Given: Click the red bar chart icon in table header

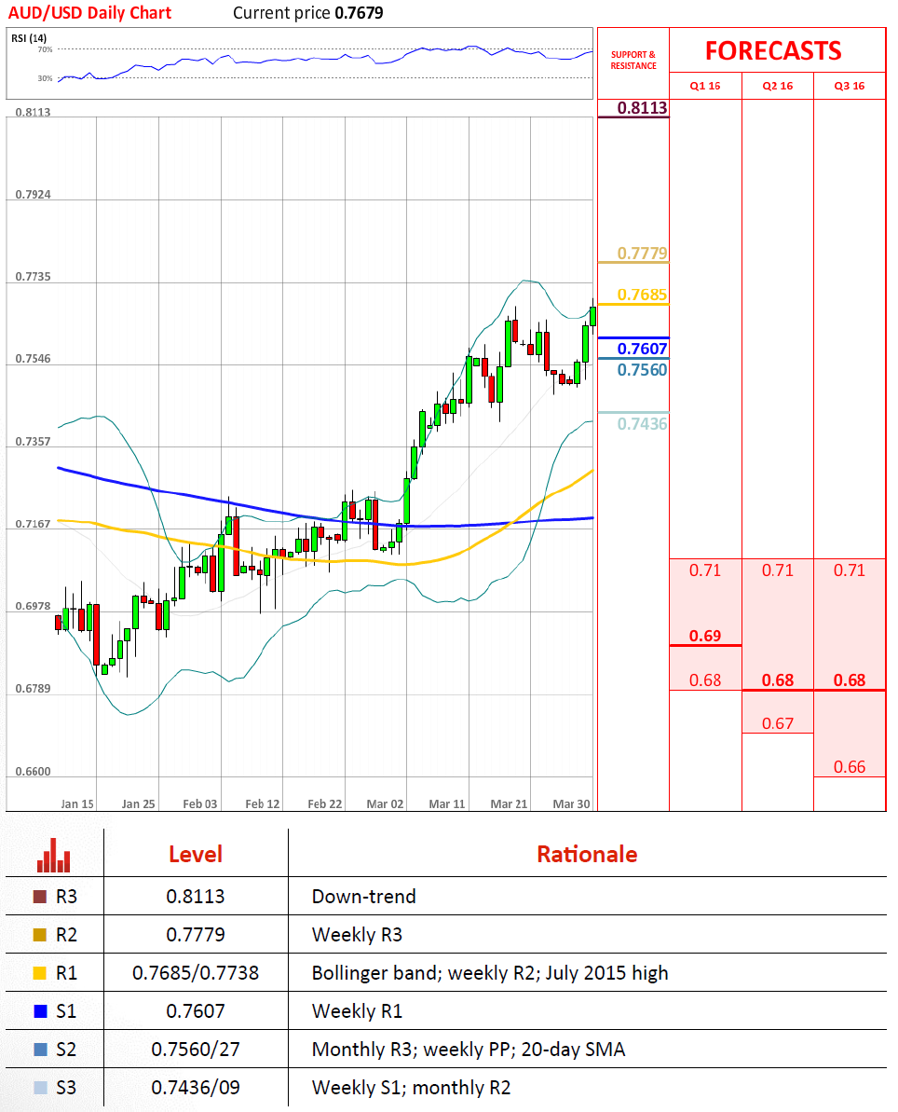Looking at the screenshot, I should (x=54, y=856).
